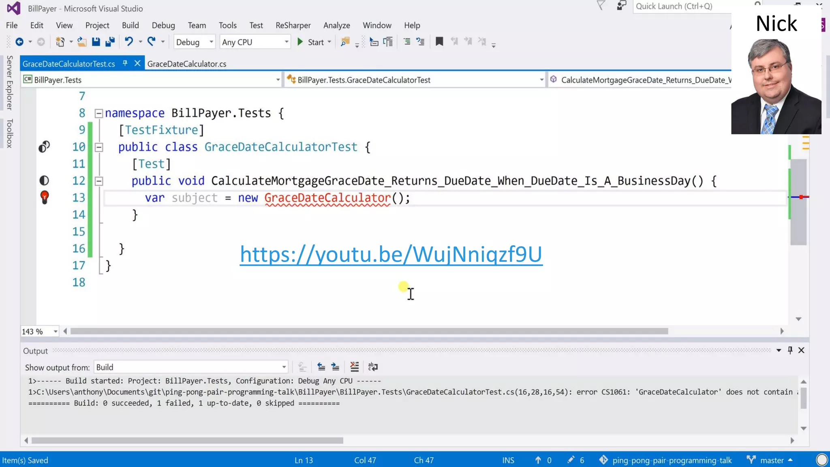The width and height of the screenshot is (830, 467).
Task: Toggle pin on GraceDateCalculatorTest.cs tab
Action: pyautogui.click(x=125, y=64)
